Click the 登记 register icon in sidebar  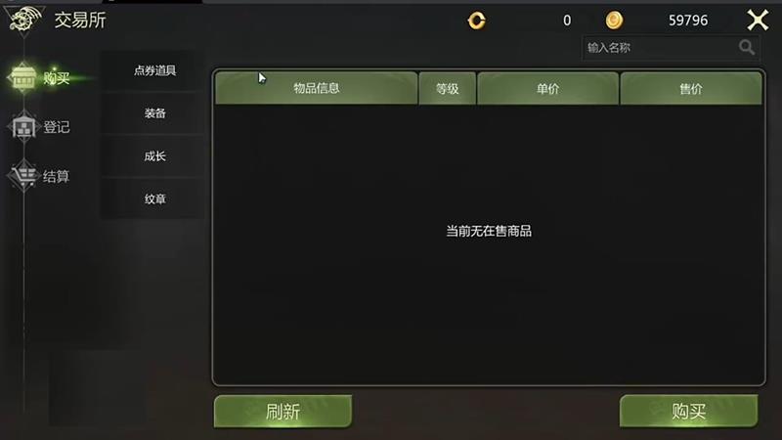(23, 127)
